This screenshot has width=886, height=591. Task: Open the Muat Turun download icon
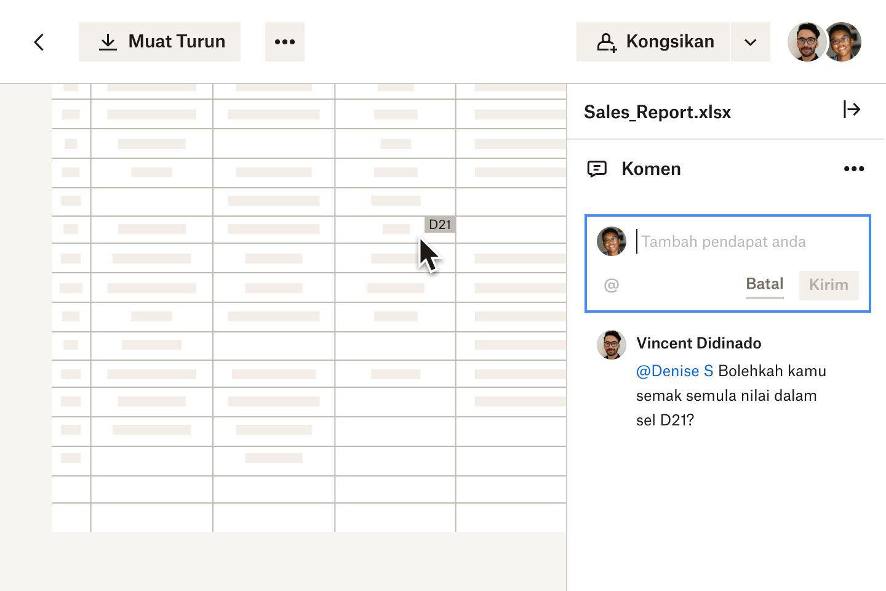point(108,41)
